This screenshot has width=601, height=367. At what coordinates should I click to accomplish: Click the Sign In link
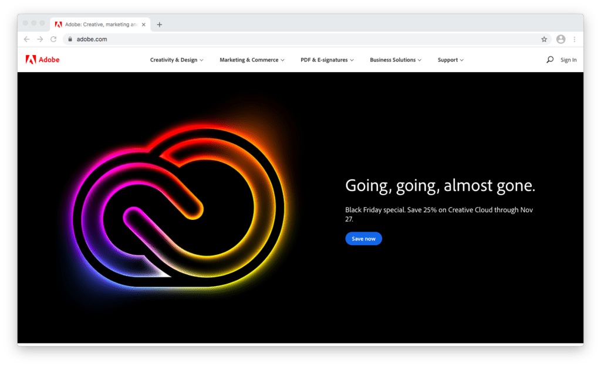[x=568, y=60]
